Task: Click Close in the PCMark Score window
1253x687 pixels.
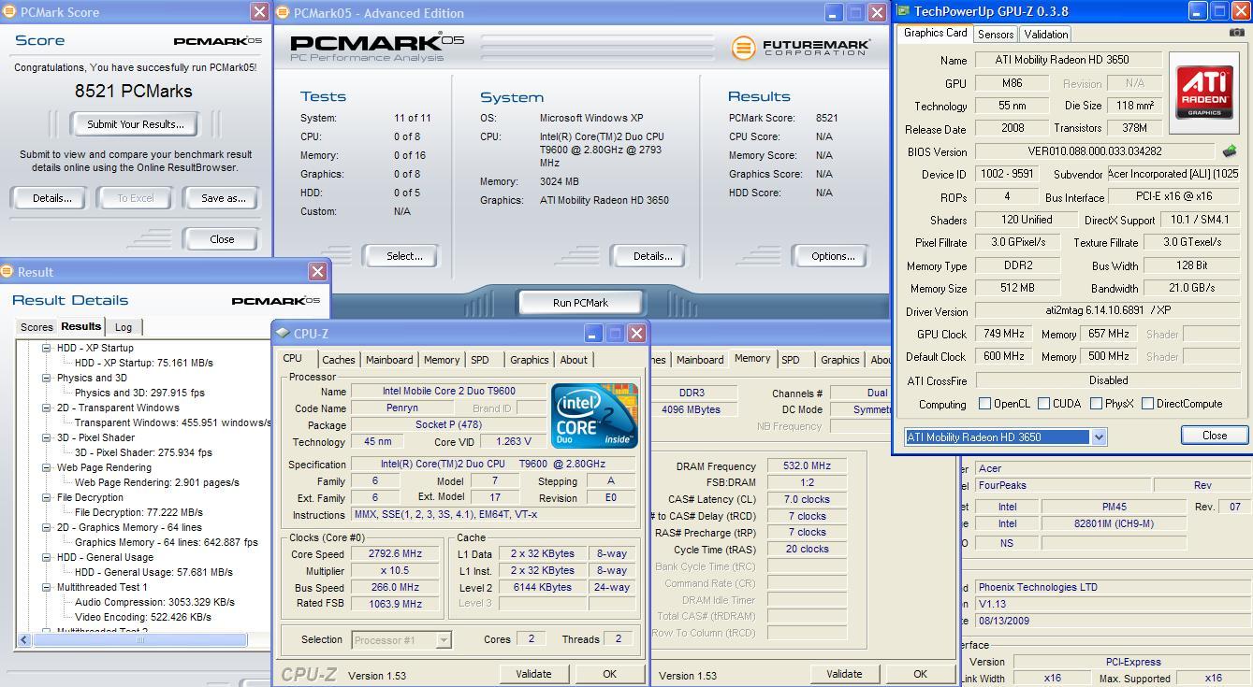Action: click(222, 239)
